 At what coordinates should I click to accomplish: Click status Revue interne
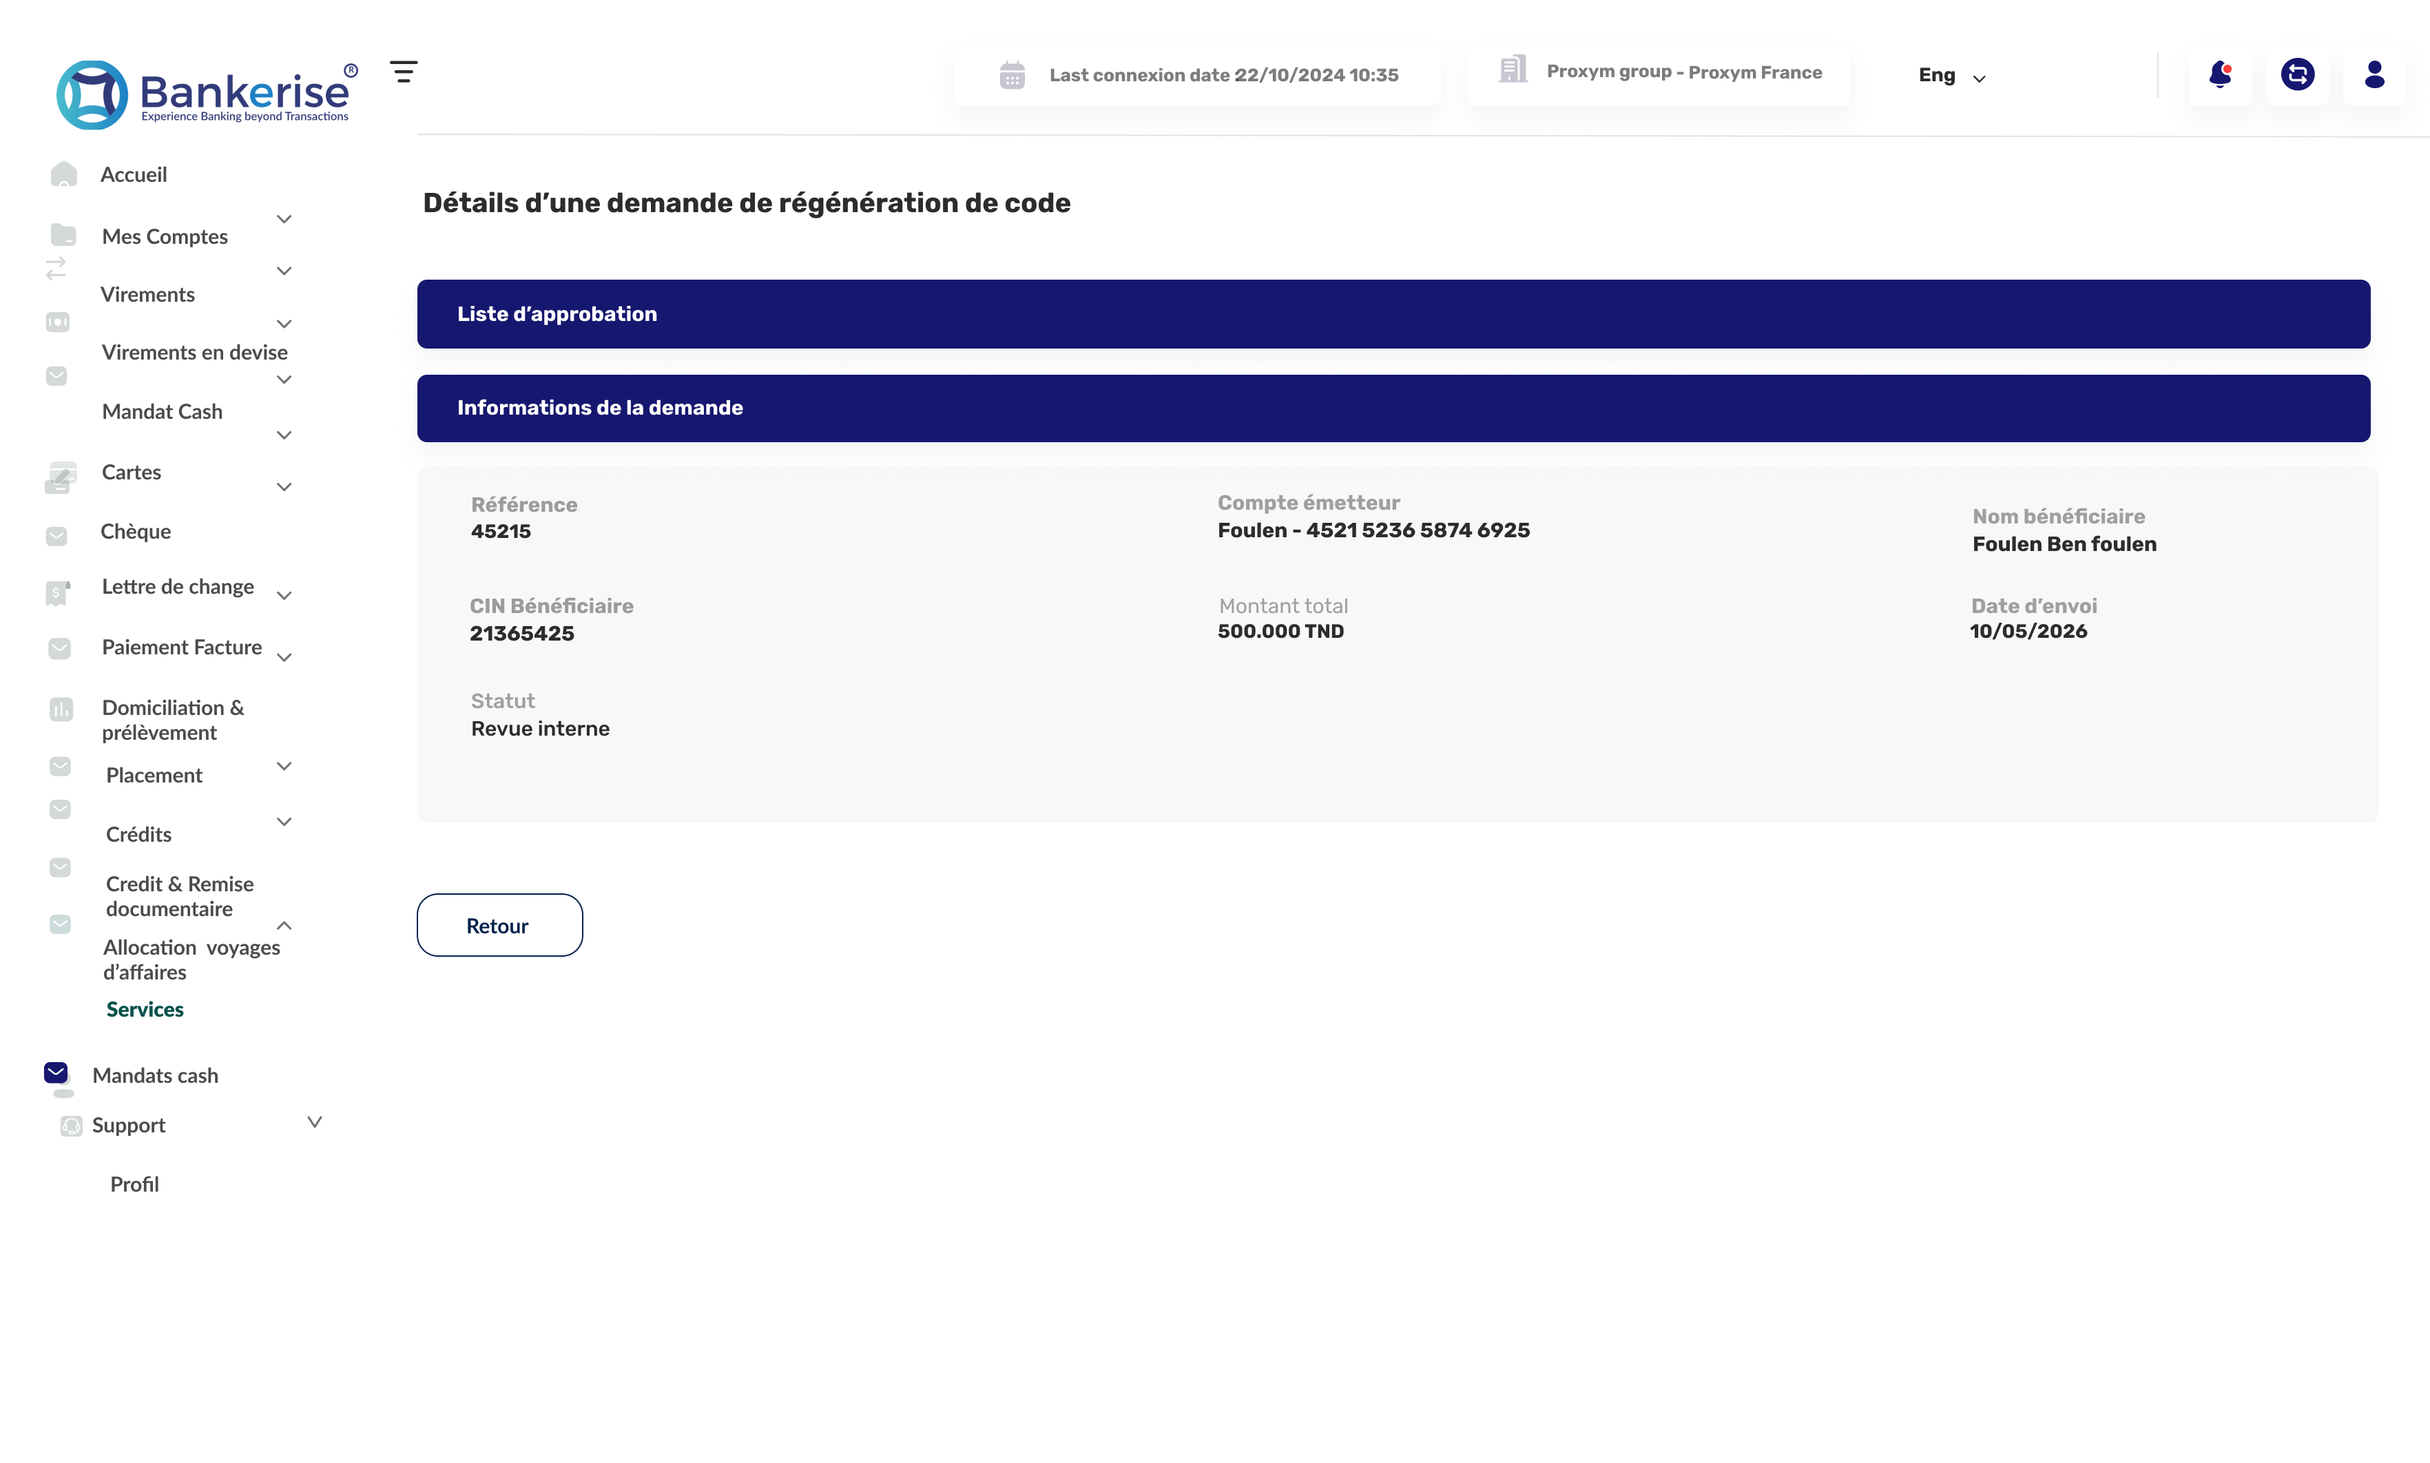point(540,729)
